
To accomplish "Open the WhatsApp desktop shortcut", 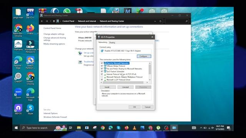I will coord(67,11).
